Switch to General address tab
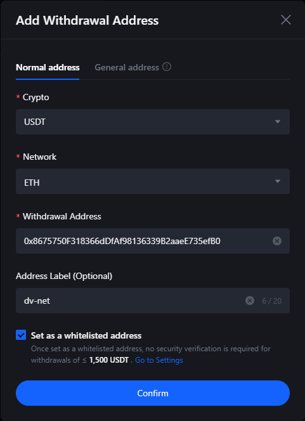 tap(127, 67)
